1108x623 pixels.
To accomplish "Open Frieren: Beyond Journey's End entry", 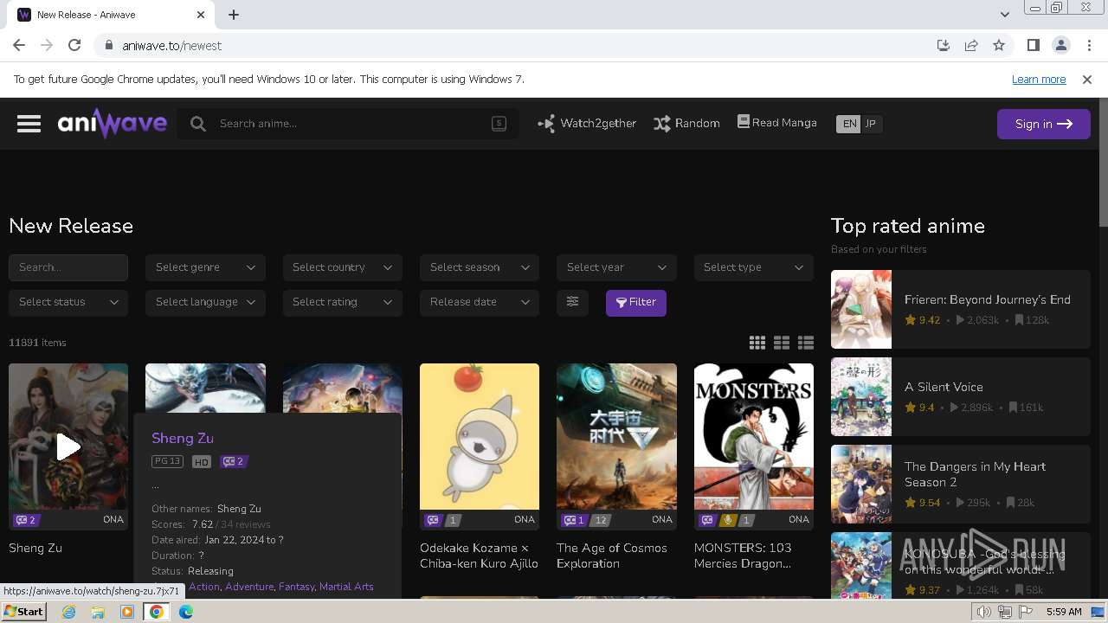I will pyautogui.click(x=961, y=309).
